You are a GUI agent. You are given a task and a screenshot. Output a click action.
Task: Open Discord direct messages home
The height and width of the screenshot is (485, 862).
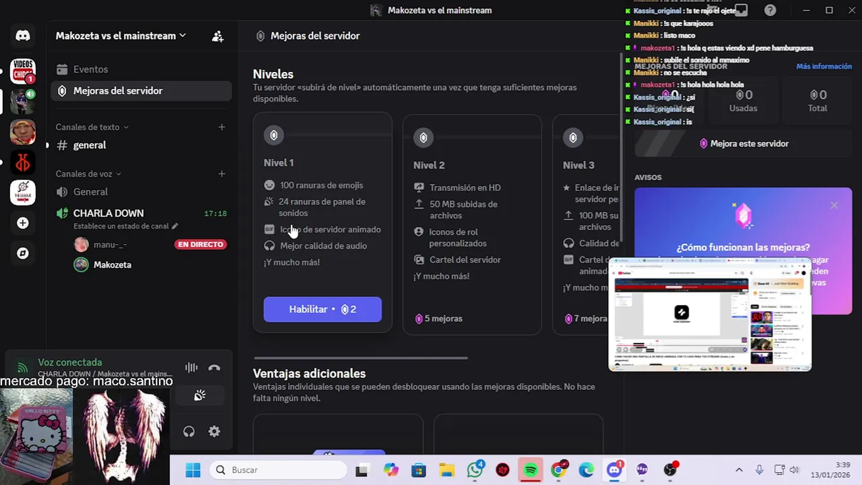(x=23, y=36)
